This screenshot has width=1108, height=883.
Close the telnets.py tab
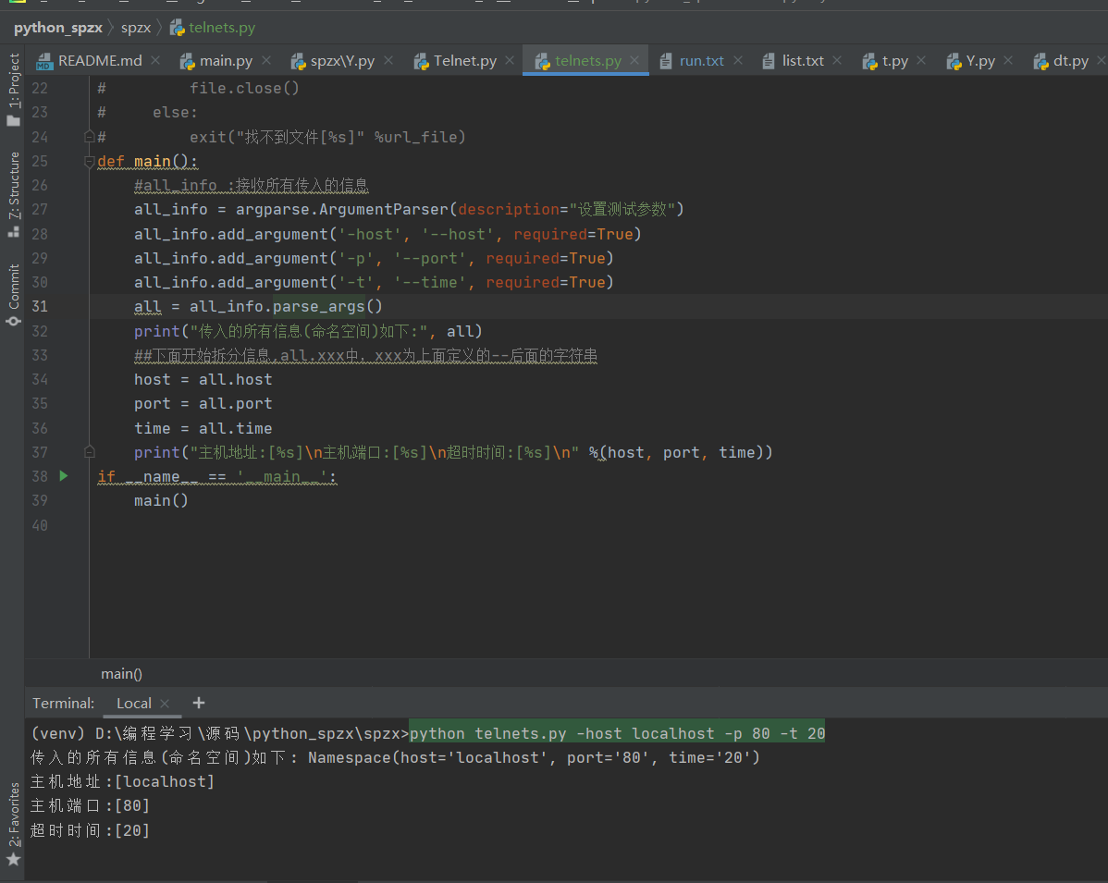(x=634, y=61)
